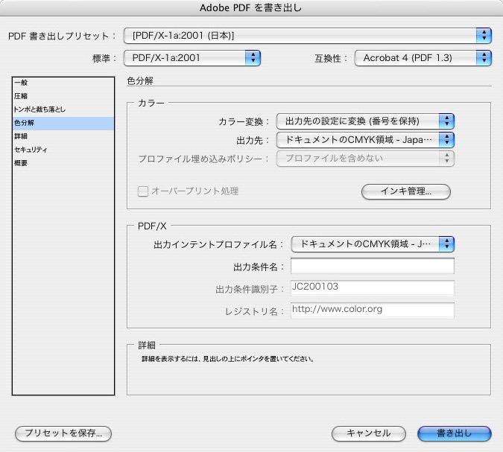Click the 出力条件名 input field

click(x=373, y=266)
